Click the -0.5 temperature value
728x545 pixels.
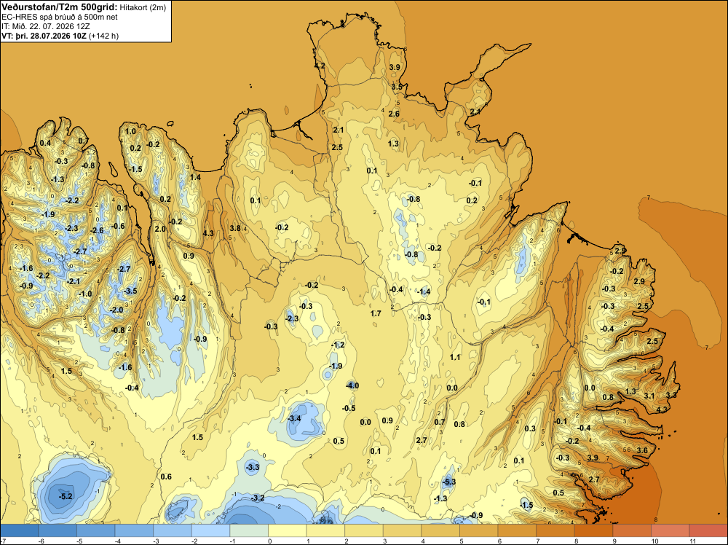click(x=349, y=409)
